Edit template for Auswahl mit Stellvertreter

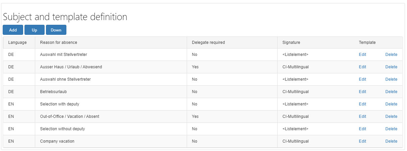click(362, 55)
